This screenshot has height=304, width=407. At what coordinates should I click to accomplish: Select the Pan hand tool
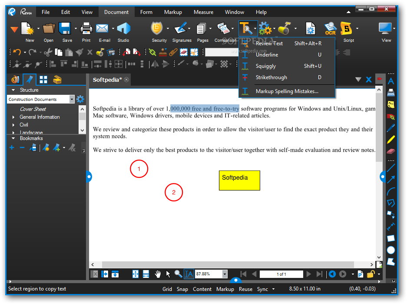click(158, 274)
